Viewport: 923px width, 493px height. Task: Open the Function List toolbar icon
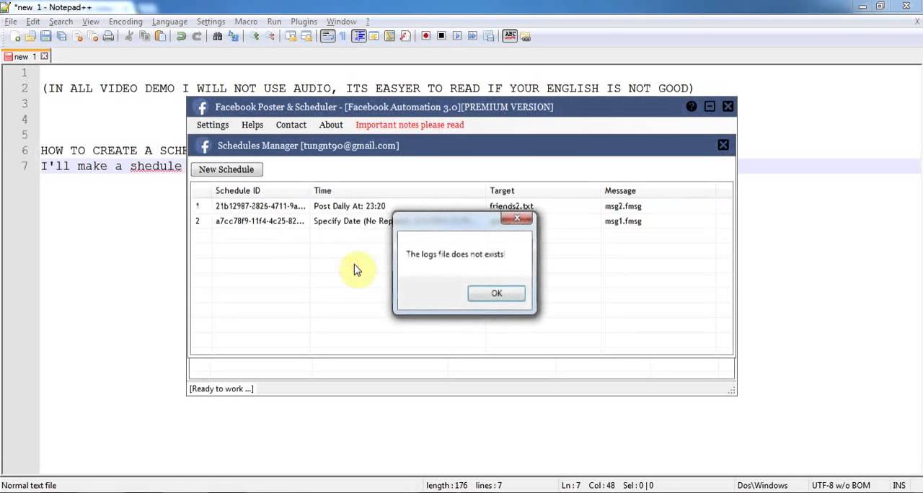coord(405,36)
